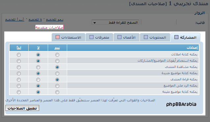Select 'أبداً' for 'يمكنه الرد على المواضيع'
Image resolution: width=210 pixels, height=122 pixels.
click(19, 86)
